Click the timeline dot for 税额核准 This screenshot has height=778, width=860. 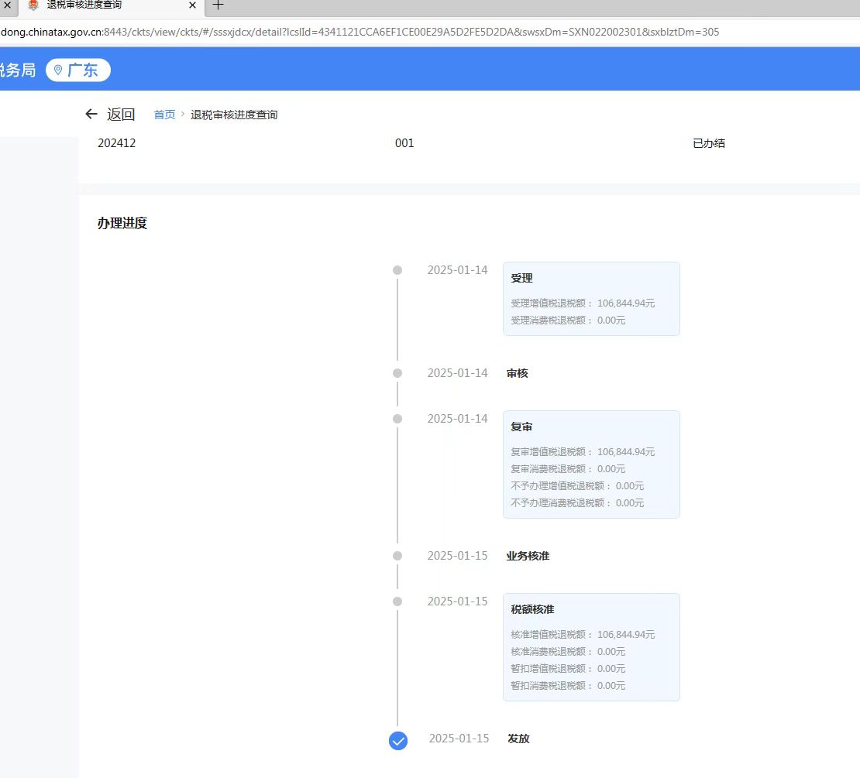[x=397, y=601]
